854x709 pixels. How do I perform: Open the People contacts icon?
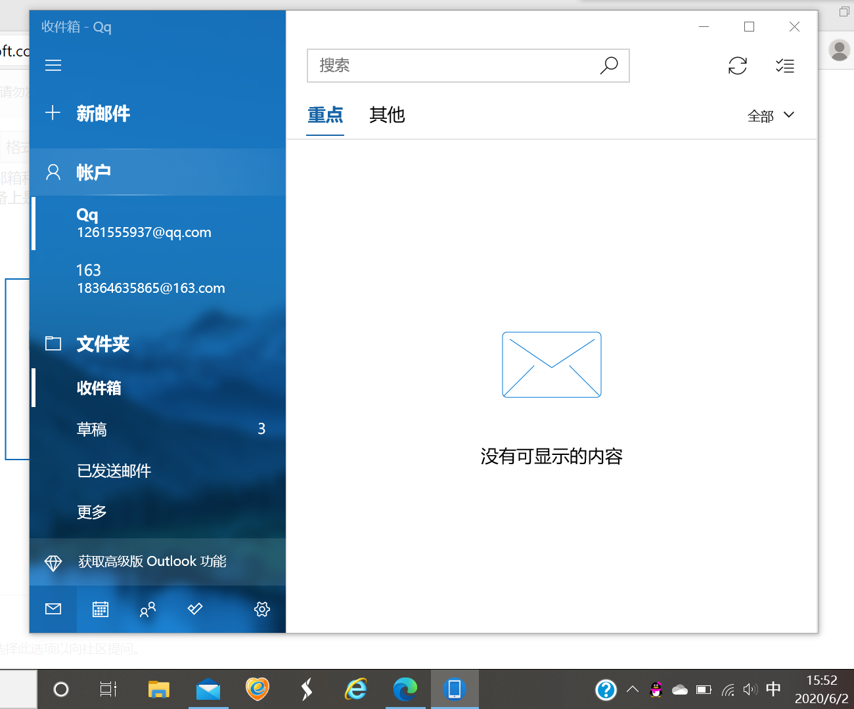coord(148,609)
